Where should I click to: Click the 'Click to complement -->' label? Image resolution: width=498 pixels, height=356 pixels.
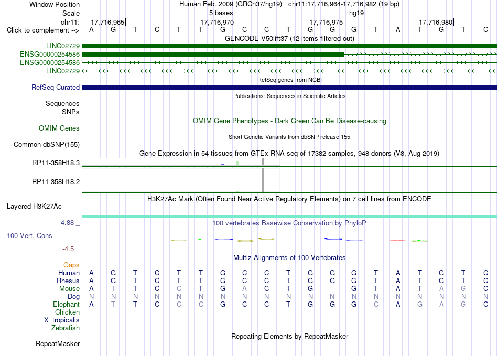tap(43, 30)
